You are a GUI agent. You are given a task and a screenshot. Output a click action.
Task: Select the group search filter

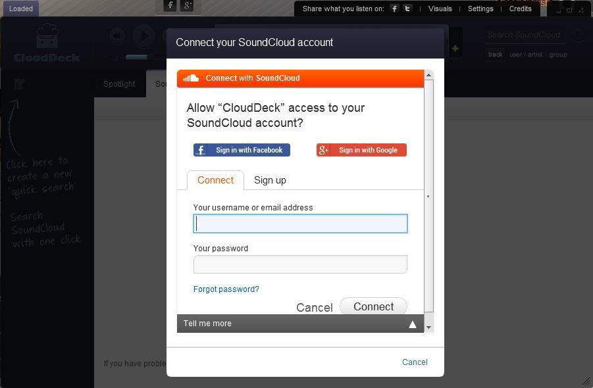[x=558, y=55]
